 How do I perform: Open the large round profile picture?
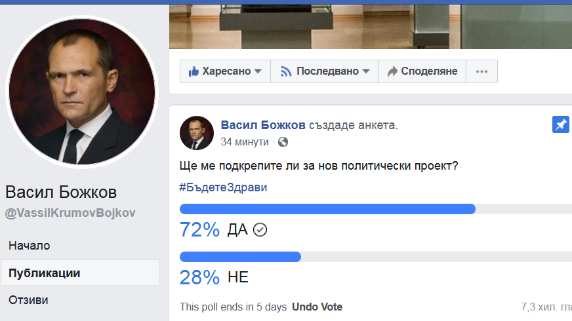82,92
